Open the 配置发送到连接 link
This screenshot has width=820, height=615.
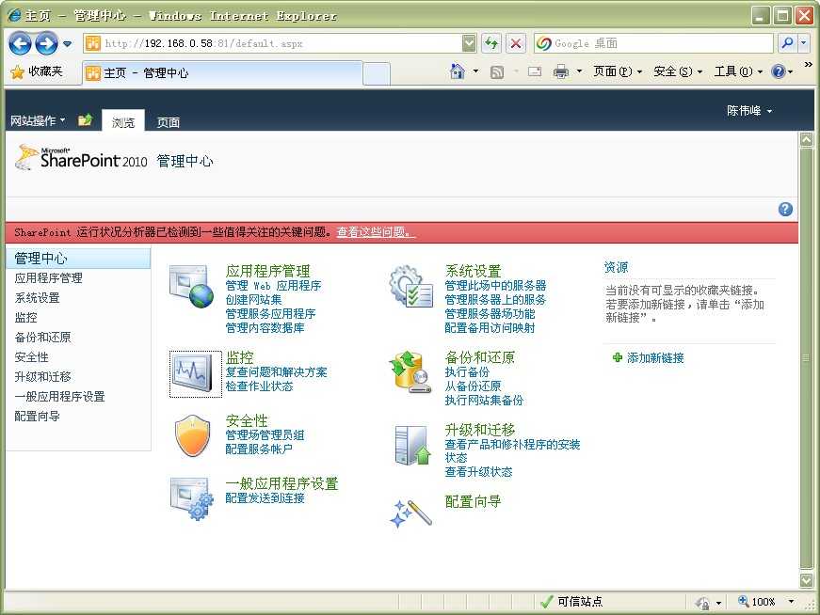265,498
